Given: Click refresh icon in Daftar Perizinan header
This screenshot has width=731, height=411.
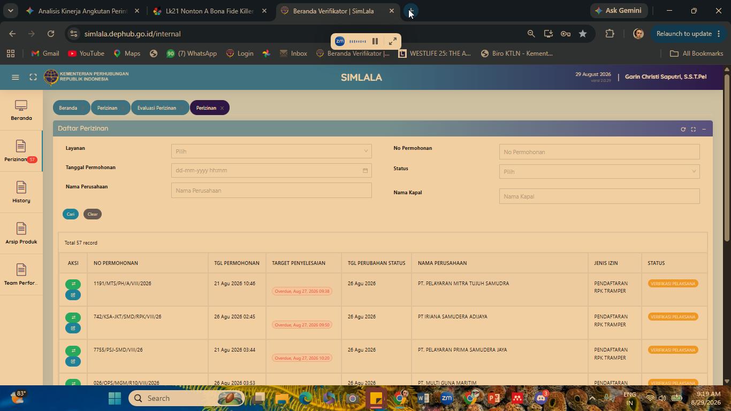Looking at the screenshot, I should pos(683,129).
